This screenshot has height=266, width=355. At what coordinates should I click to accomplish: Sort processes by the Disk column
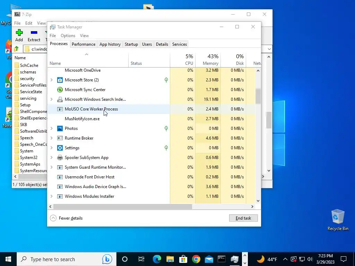pos(233,60)
